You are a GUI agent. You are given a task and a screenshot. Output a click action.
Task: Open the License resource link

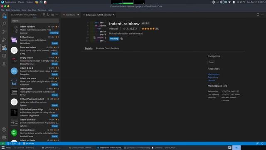[211, 80]
